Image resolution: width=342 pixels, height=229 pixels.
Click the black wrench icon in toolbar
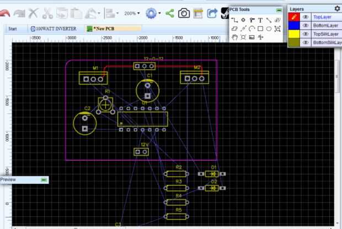[x=225, y=13]
